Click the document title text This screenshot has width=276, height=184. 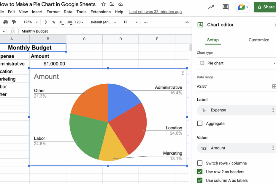48,4
